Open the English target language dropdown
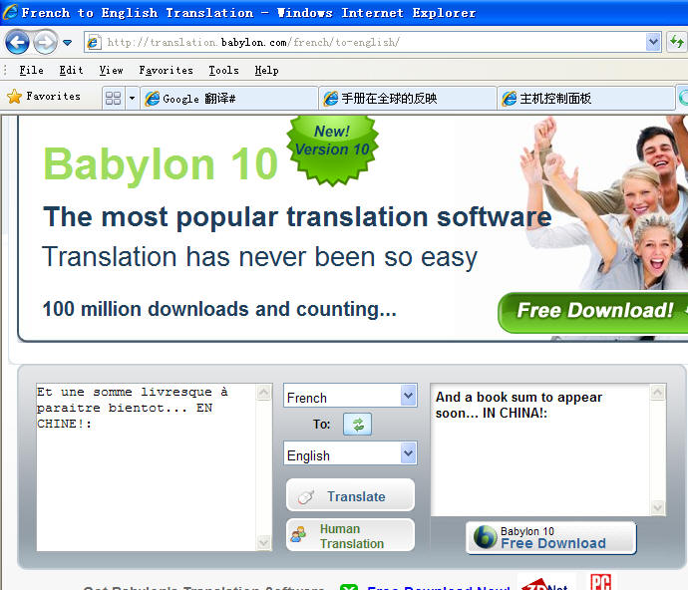 click(350, 453)
